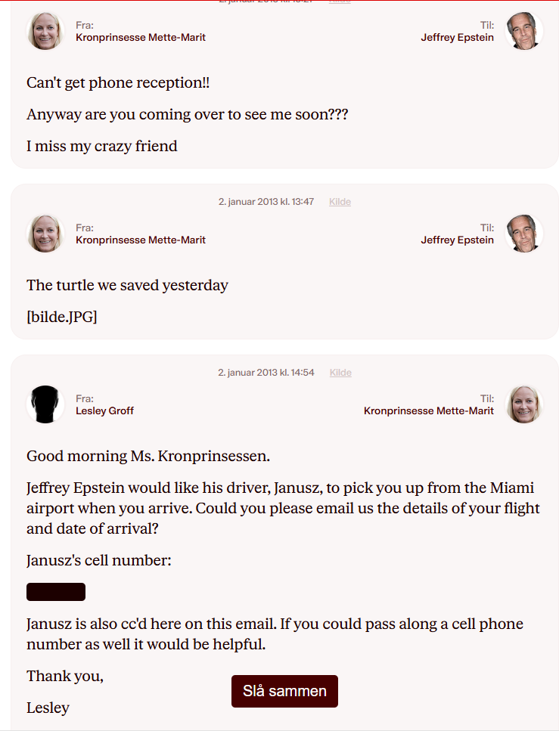559x731 pixels.
Task: Open the [bilde.JPG] attachment text
Action: [62, 317]
